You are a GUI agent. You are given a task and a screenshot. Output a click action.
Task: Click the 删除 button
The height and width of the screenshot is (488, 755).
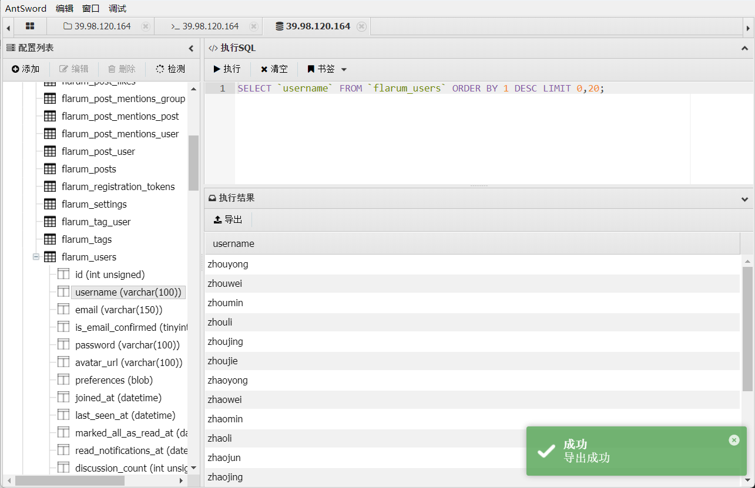point(122,69)
